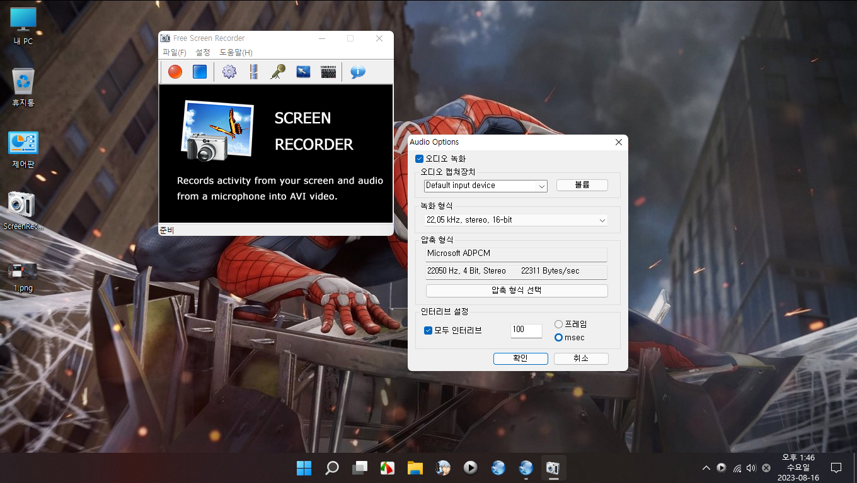Open the 내 PC desktop icon
Screen dimensions: 857x483
point(23,26)
